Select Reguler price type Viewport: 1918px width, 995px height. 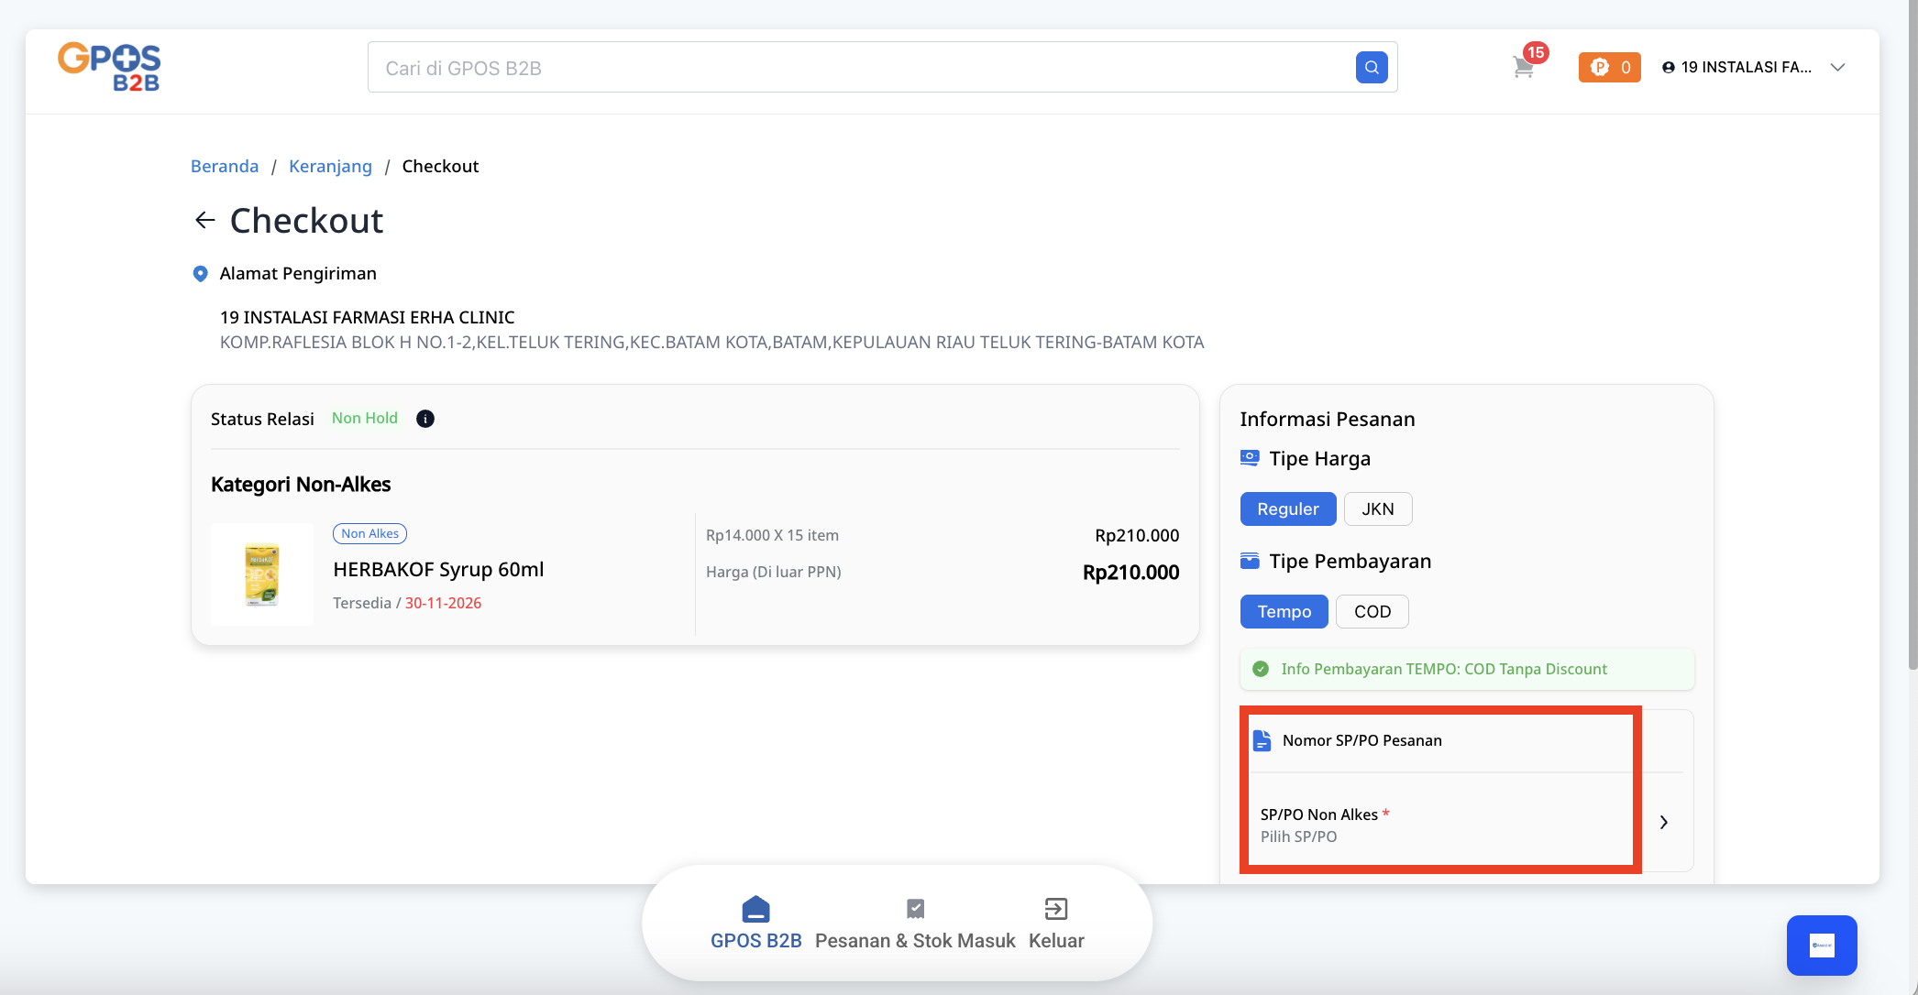[1287, 509]
